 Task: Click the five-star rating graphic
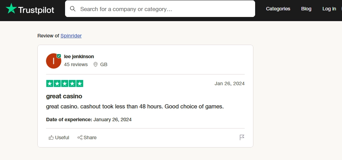65,83
